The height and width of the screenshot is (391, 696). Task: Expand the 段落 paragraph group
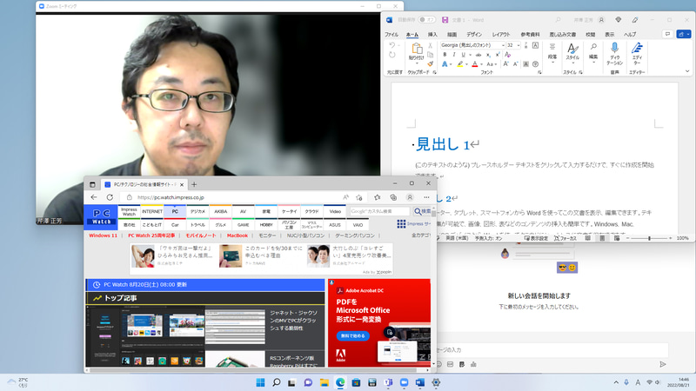[x=552, y=53]
